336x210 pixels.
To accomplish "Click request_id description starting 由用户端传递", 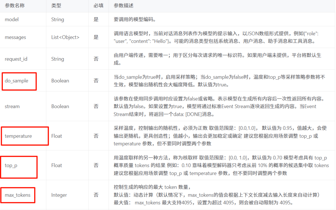I will (217, 59).
